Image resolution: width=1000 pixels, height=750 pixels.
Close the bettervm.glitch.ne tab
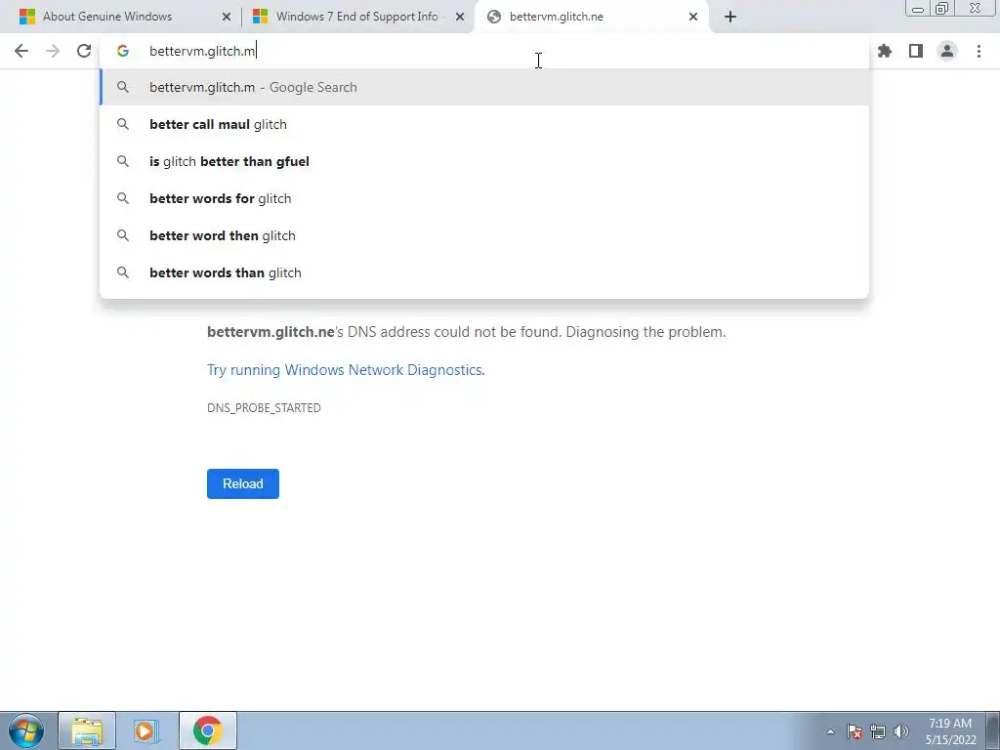pyautogui.click(x=693, y=17)
